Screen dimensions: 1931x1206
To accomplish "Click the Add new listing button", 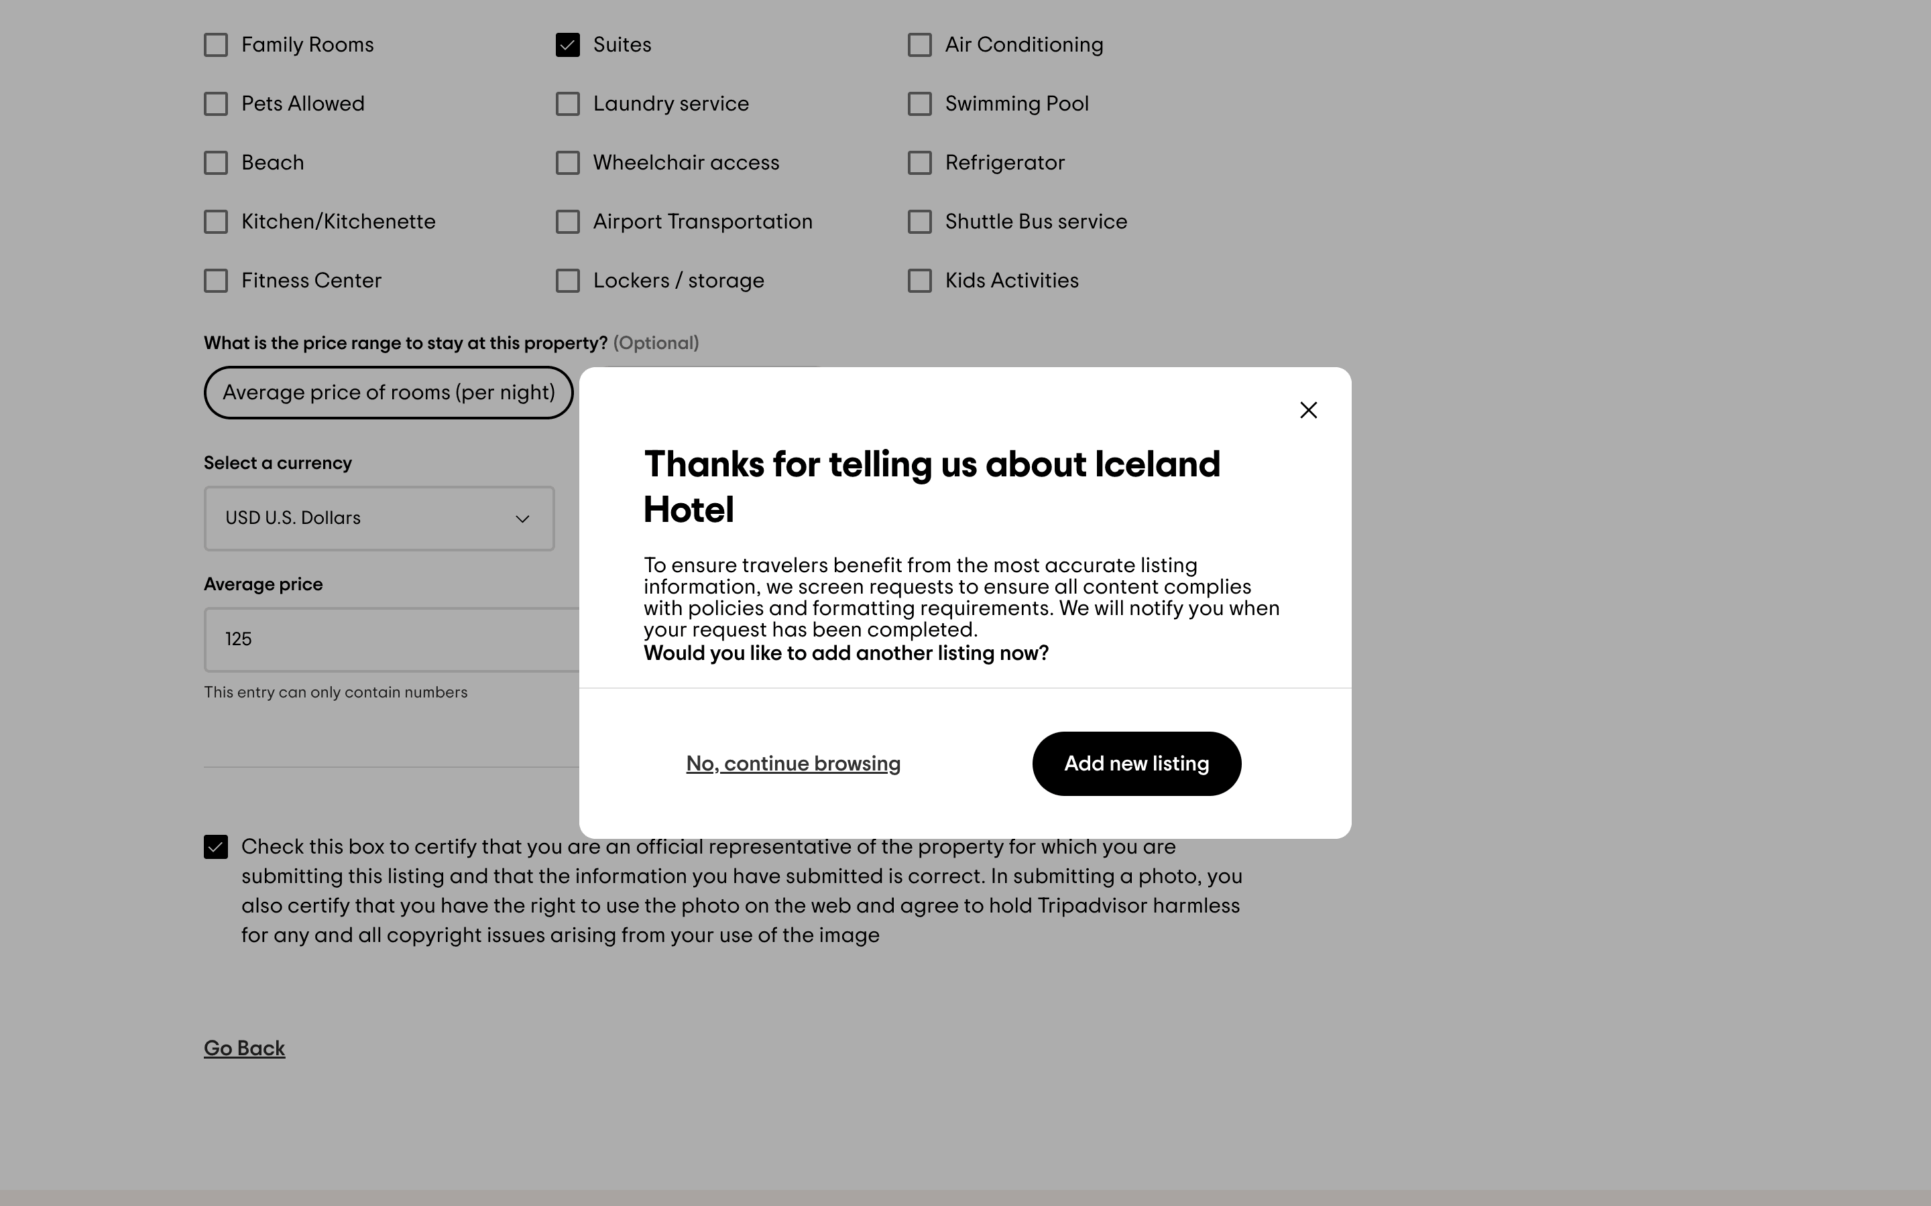I will pyautogui.click(x=1135, y=763).
